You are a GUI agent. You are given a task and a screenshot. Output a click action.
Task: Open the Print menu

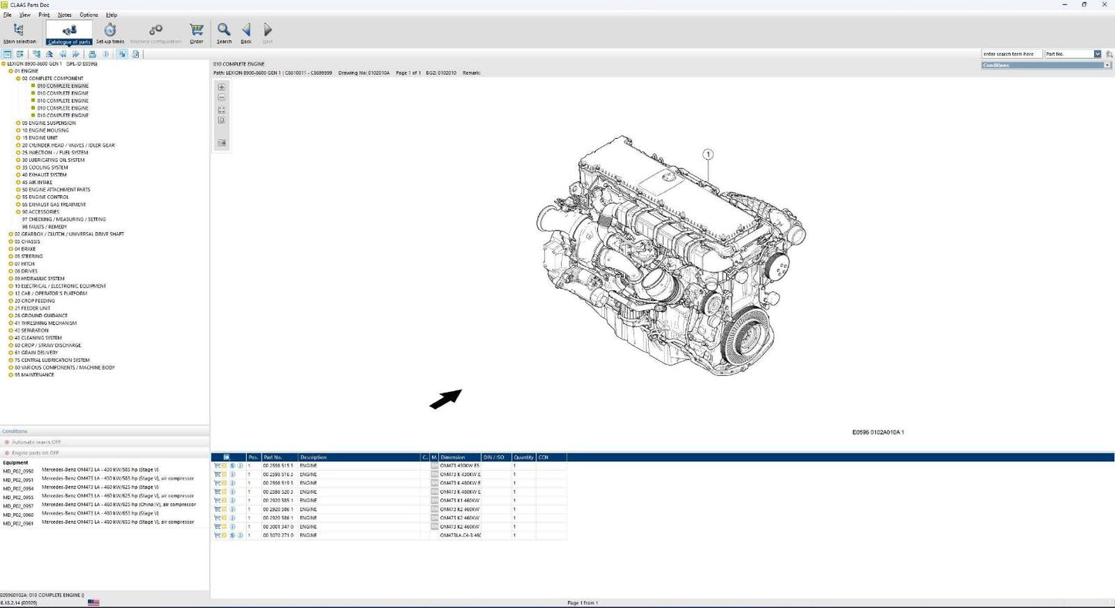click(x=44, y=15)
